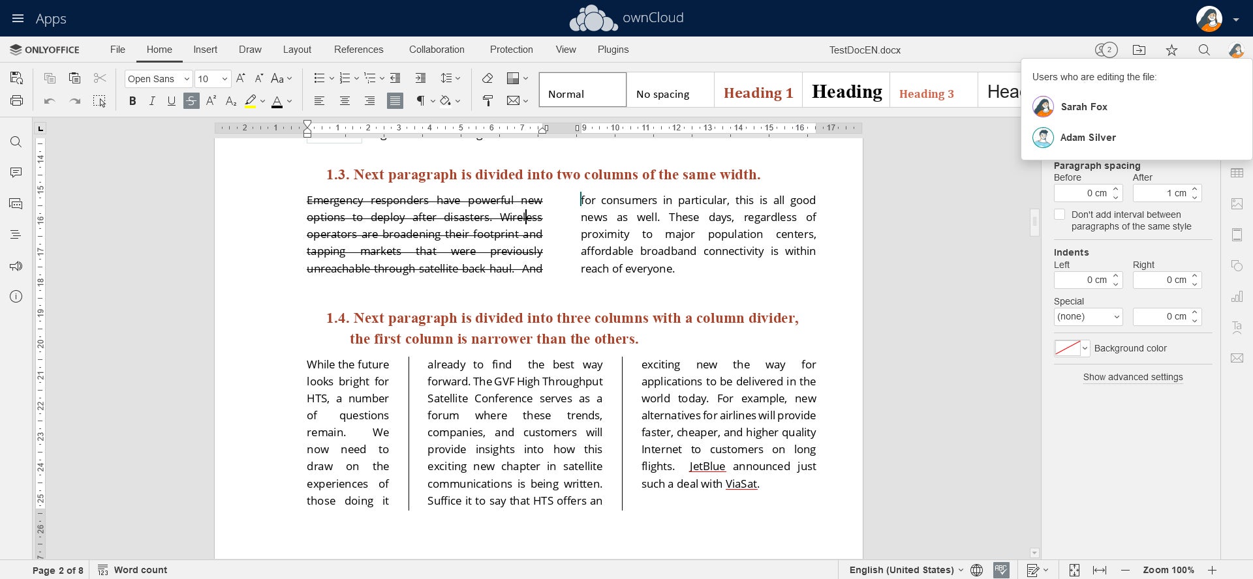Open the Chat panel in left sidebar
Screen dimensions: 1253x579
(16, 203)
